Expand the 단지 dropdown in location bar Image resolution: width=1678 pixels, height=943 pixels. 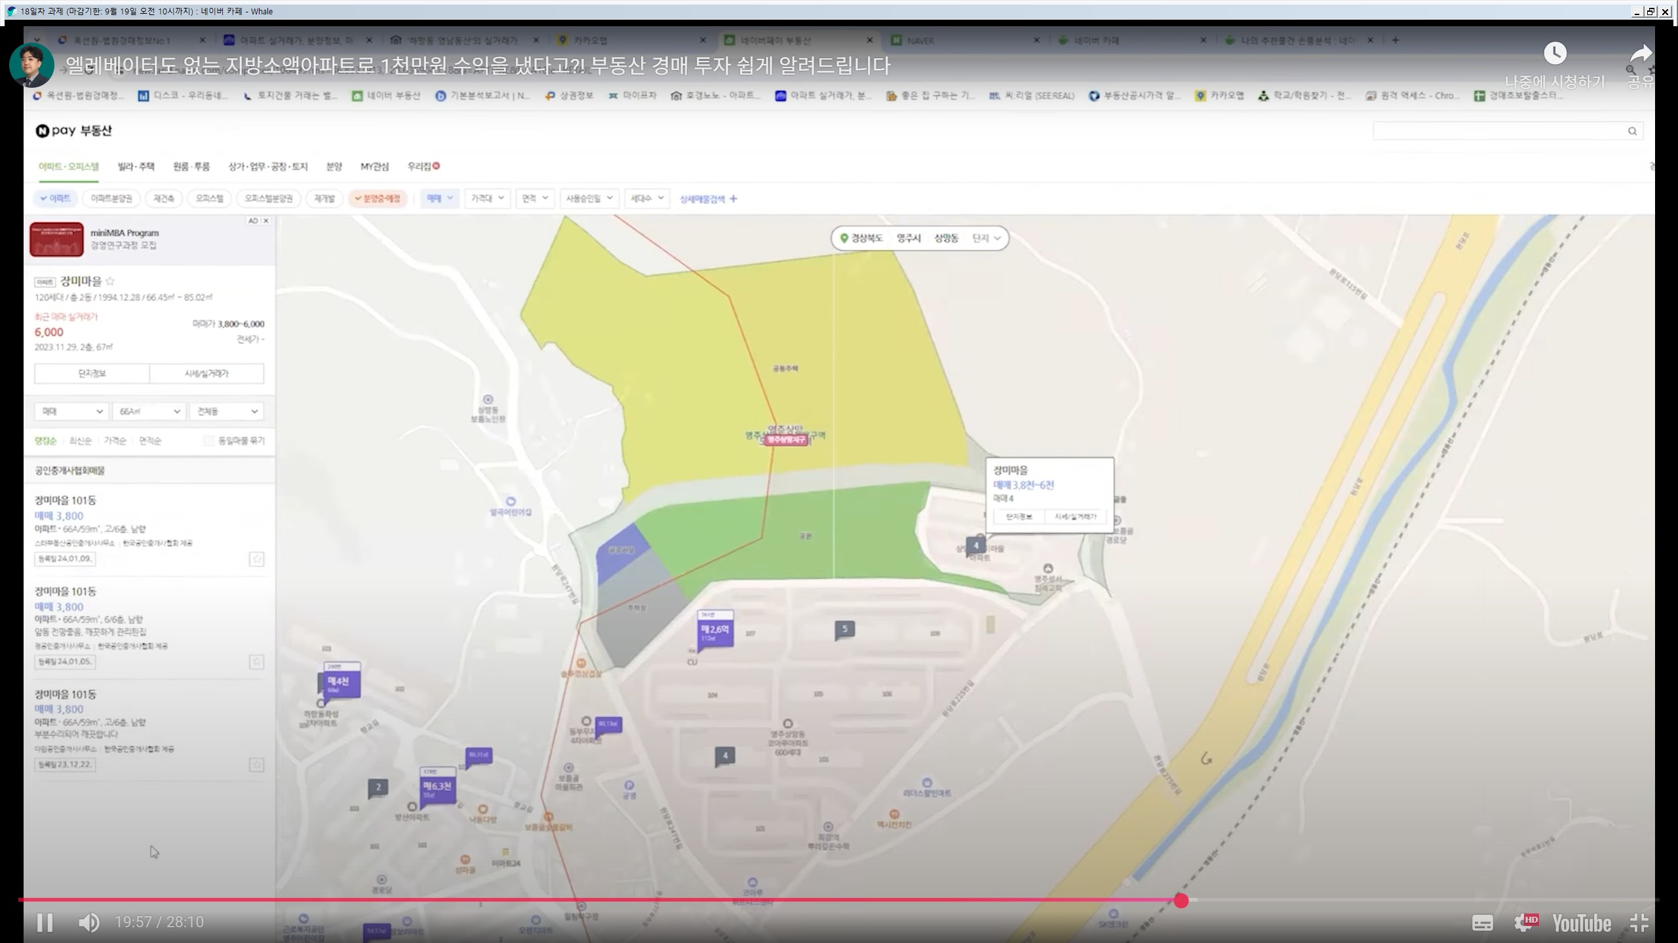tap(986, 238)
